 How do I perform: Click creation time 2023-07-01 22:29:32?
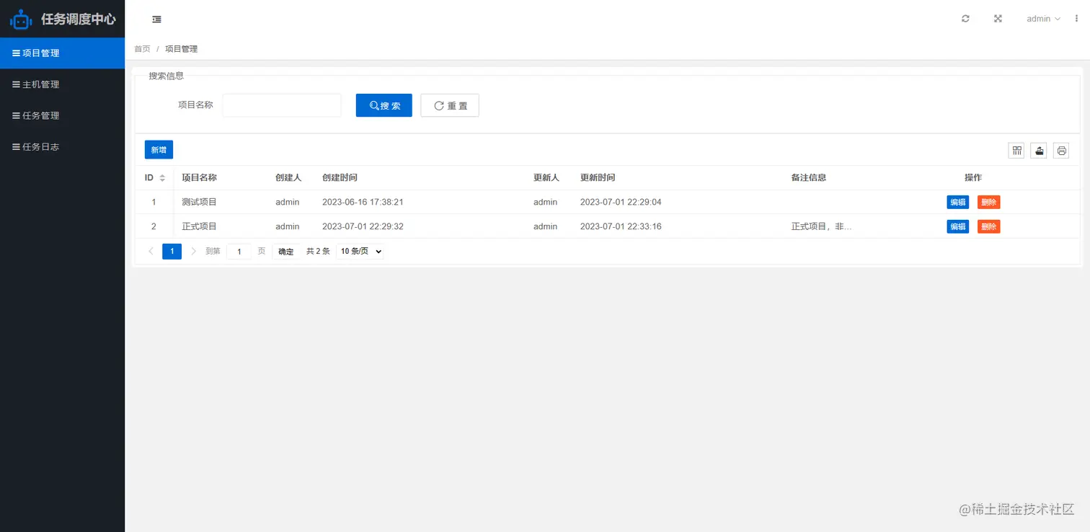point(363,227)
